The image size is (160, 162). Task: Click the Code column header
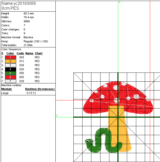tap(20, 53)
